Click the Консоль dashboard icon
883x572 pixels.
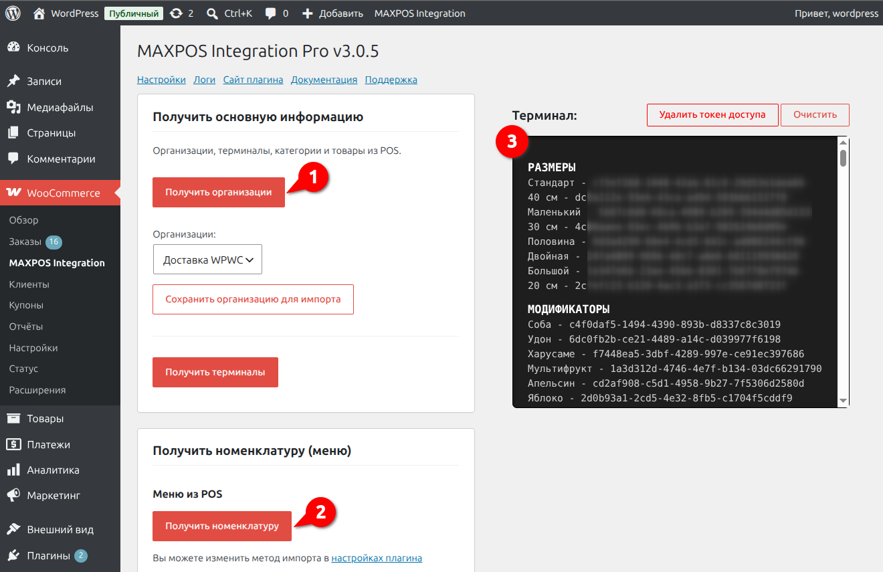tap(13, 48)
